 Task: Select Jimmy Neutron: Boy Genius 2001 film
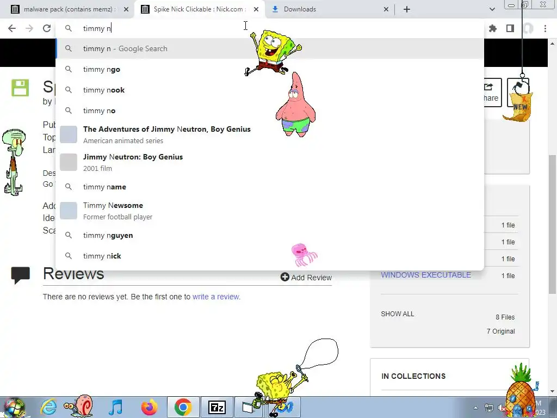270,162
